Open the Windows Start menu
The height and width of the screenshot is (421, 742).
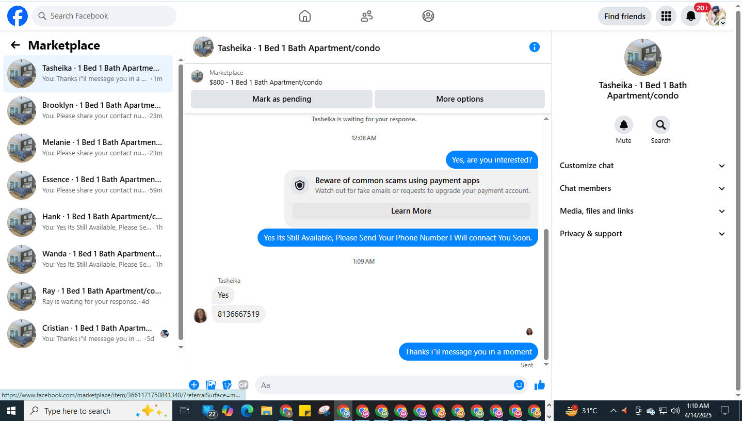tap(11, 411)
